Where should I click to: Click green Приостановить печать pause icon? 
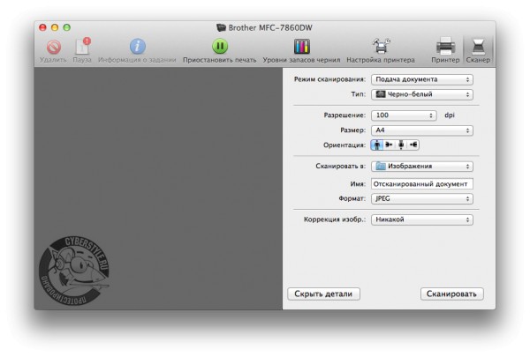[x=220, y=46]
